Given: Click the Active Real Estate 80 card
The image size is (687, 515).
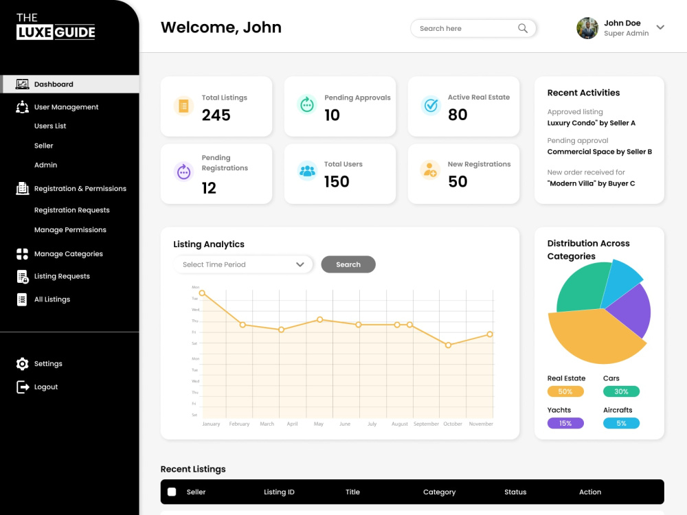Looking at the screenshot, I should click(464, 106).
